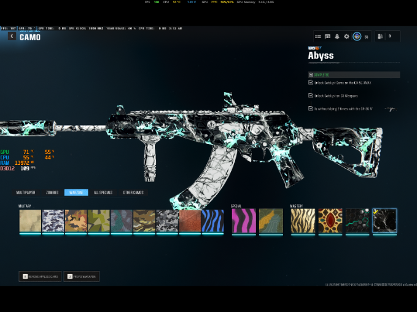Click checkbox for kills without dying challenge

pos(311,108)
